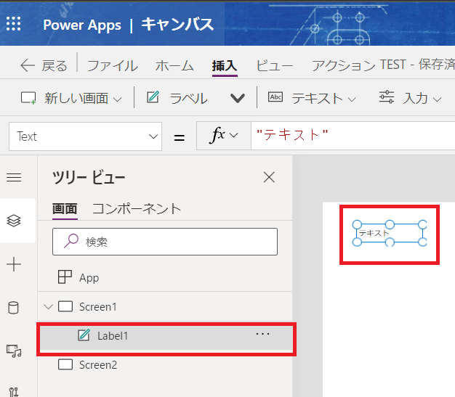Open the Text controls dropdown arrow

click(352, 99)
